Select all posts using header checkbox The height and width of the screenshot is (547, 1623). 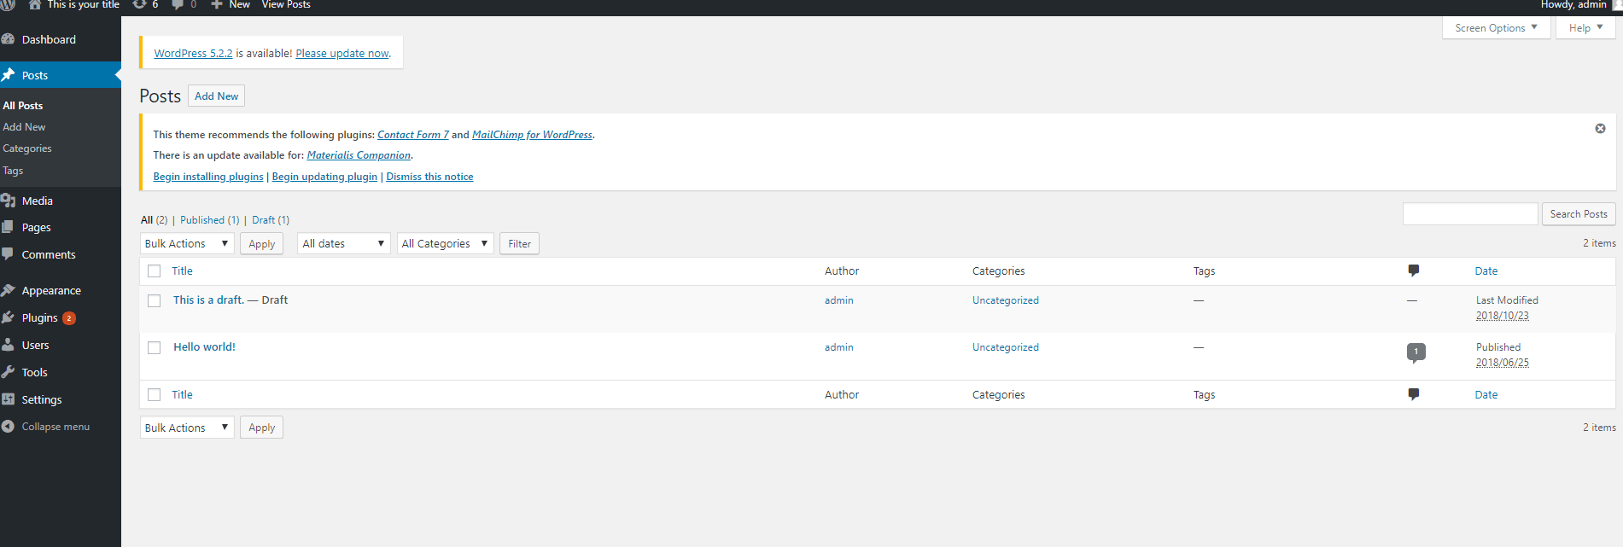point(154,271)
